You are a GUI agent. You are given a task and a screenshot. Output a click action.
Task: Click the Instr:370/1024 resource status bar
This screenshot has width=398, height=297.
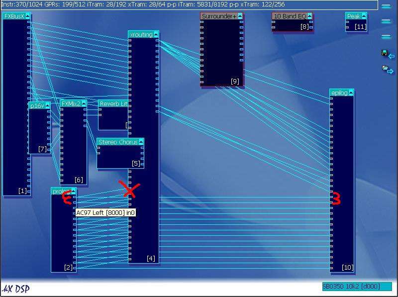click(x=190, y=4)
